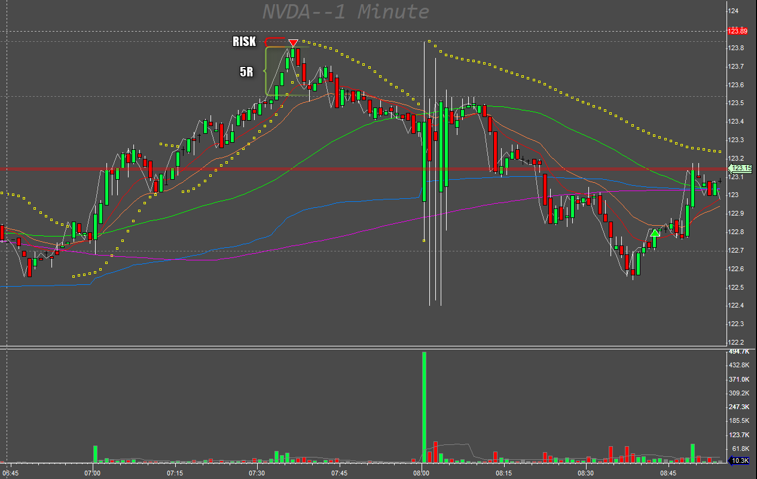This screenshot has width=757, height=479.
Task: Click the tallest green volume bar at 08:00
Action: tap(424, 407)
